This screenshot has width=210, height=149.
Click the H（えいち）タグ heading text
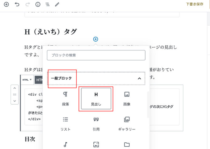(51, 32)
